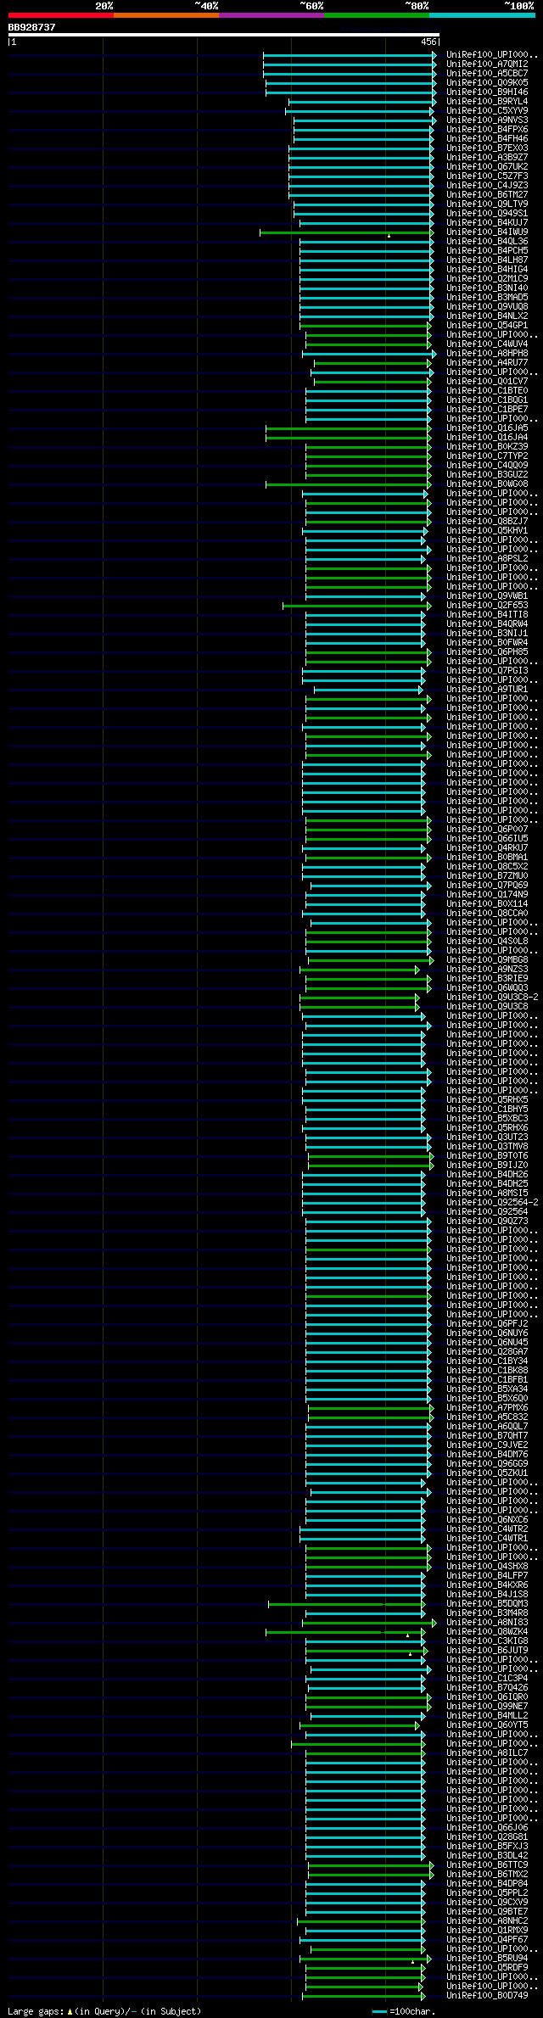Select hit UniRef100_C5Z7F3
The width and height of the screenshot is (543, 2018).
[x=487, y=176]
